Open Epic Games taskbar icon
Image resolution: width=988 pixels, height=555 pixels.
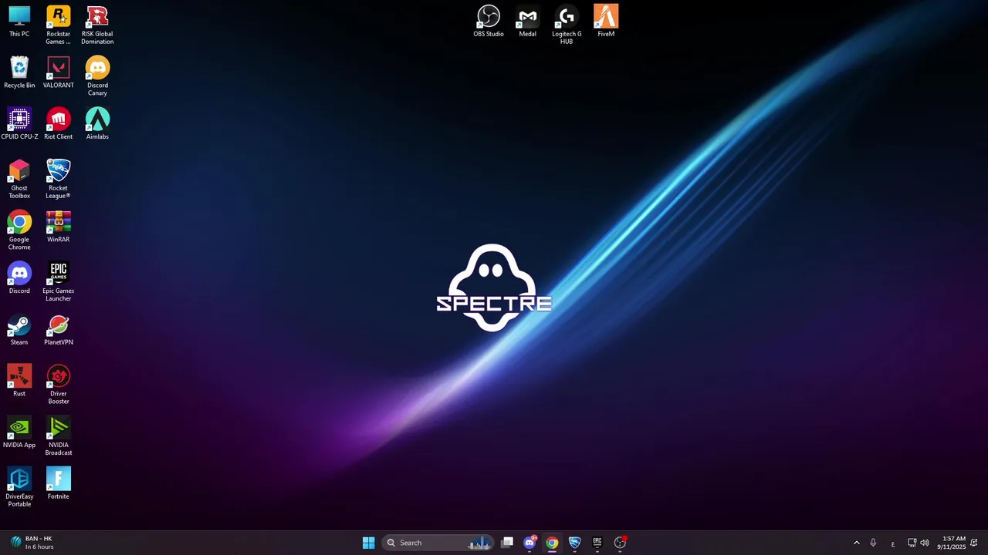point(597,543)
